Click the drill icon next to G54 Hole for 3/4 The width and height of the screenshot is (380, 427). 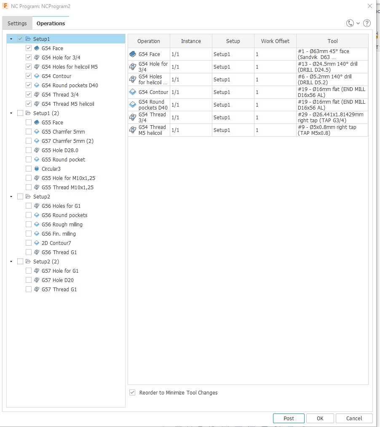click(x=37, y=57)
